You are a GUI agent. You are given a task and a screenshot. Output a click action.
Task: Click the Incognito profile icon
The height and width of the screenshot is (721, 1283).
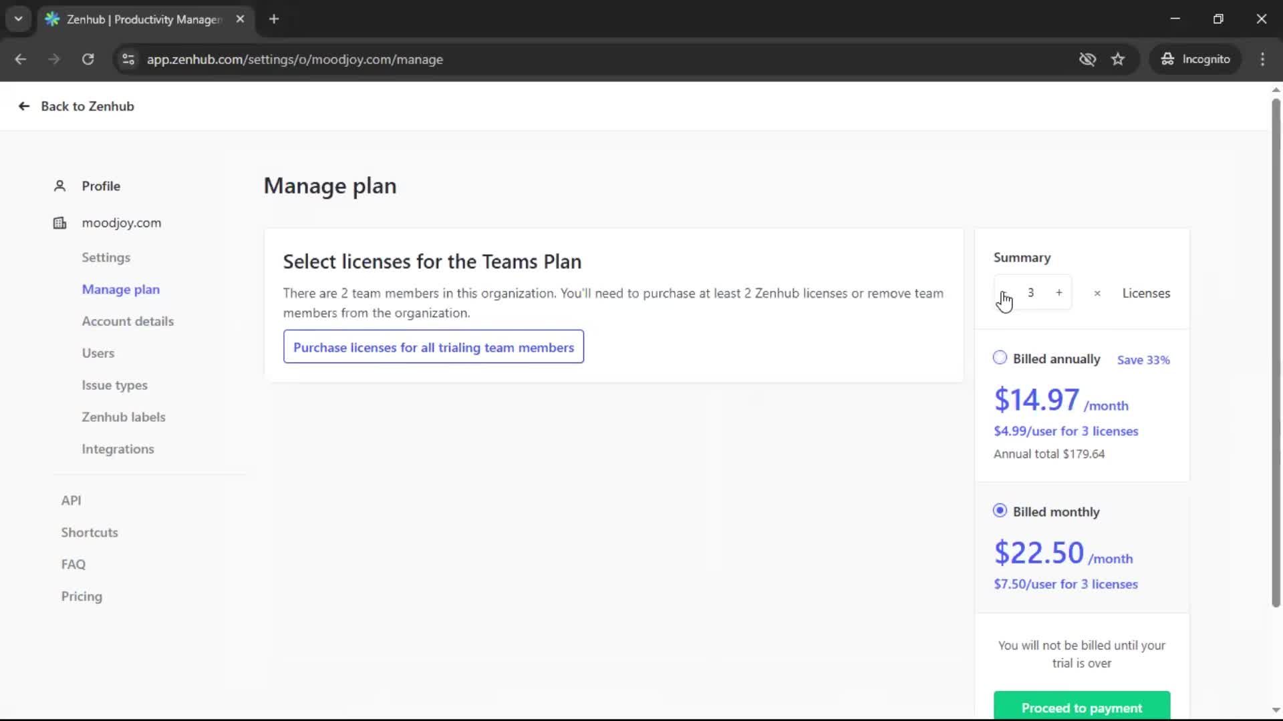[1168, 59]
